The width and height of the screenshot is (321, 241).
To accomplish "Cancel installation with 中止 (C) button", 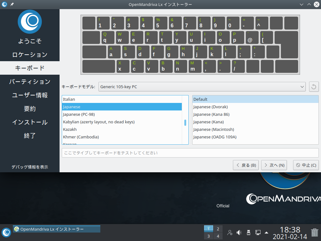I will (306, 165).
